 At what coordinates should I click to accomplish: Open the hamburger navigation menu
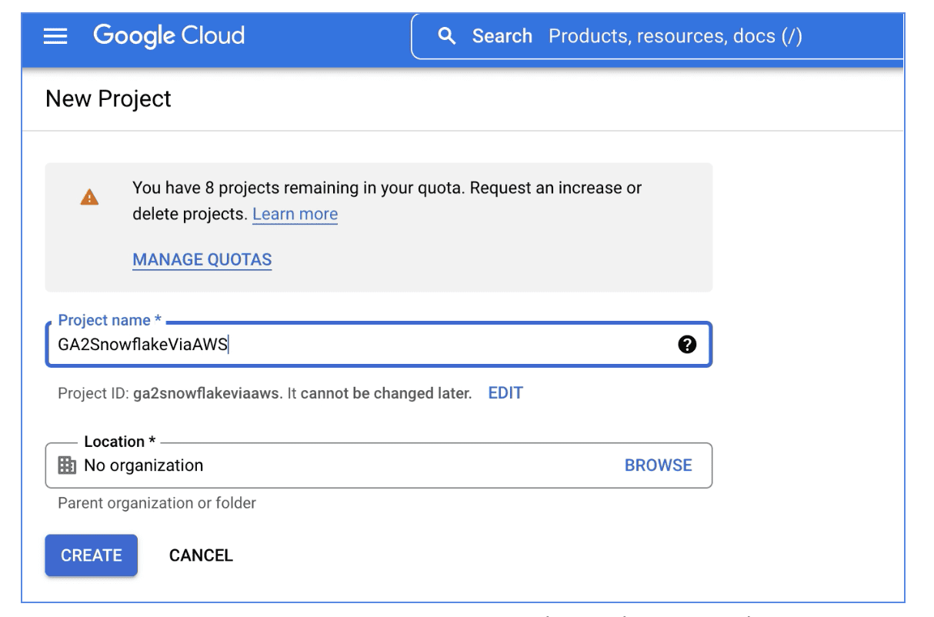(55, 36)
